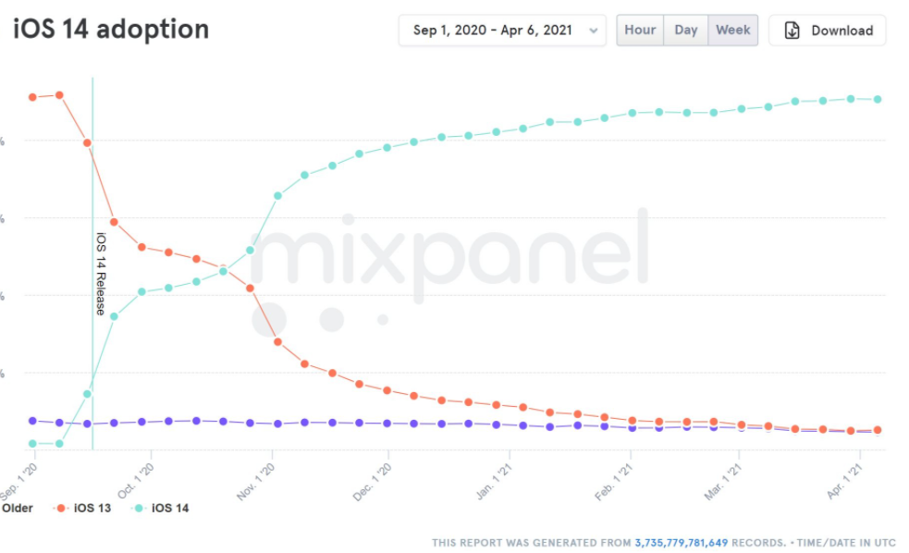
Task: Switch chart granularity to Hour
Action: click(640, 30)
